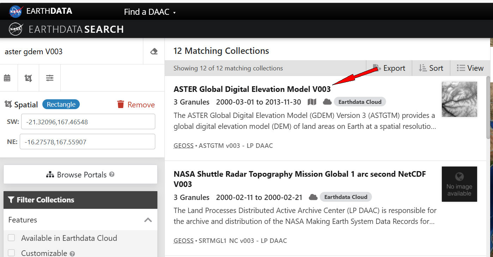Select the spatial crop tool icon

click(x=28, y=78)
